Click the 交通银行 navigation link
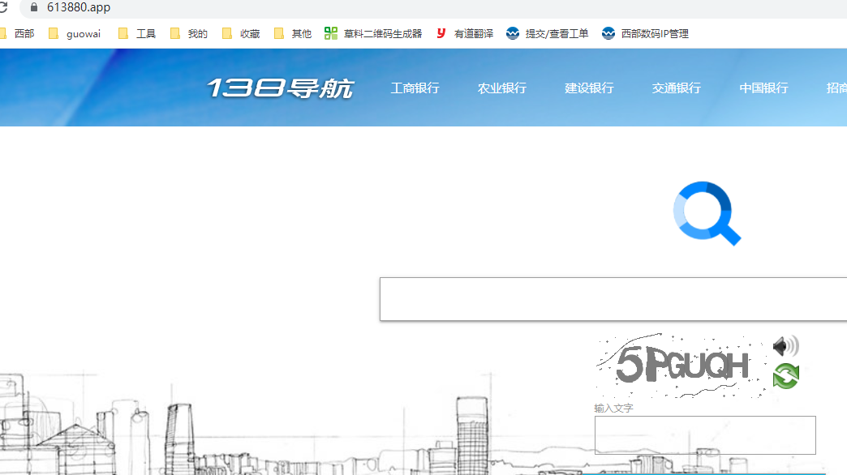The width and height of the screenshot is (847, 475). coord(676,88)
